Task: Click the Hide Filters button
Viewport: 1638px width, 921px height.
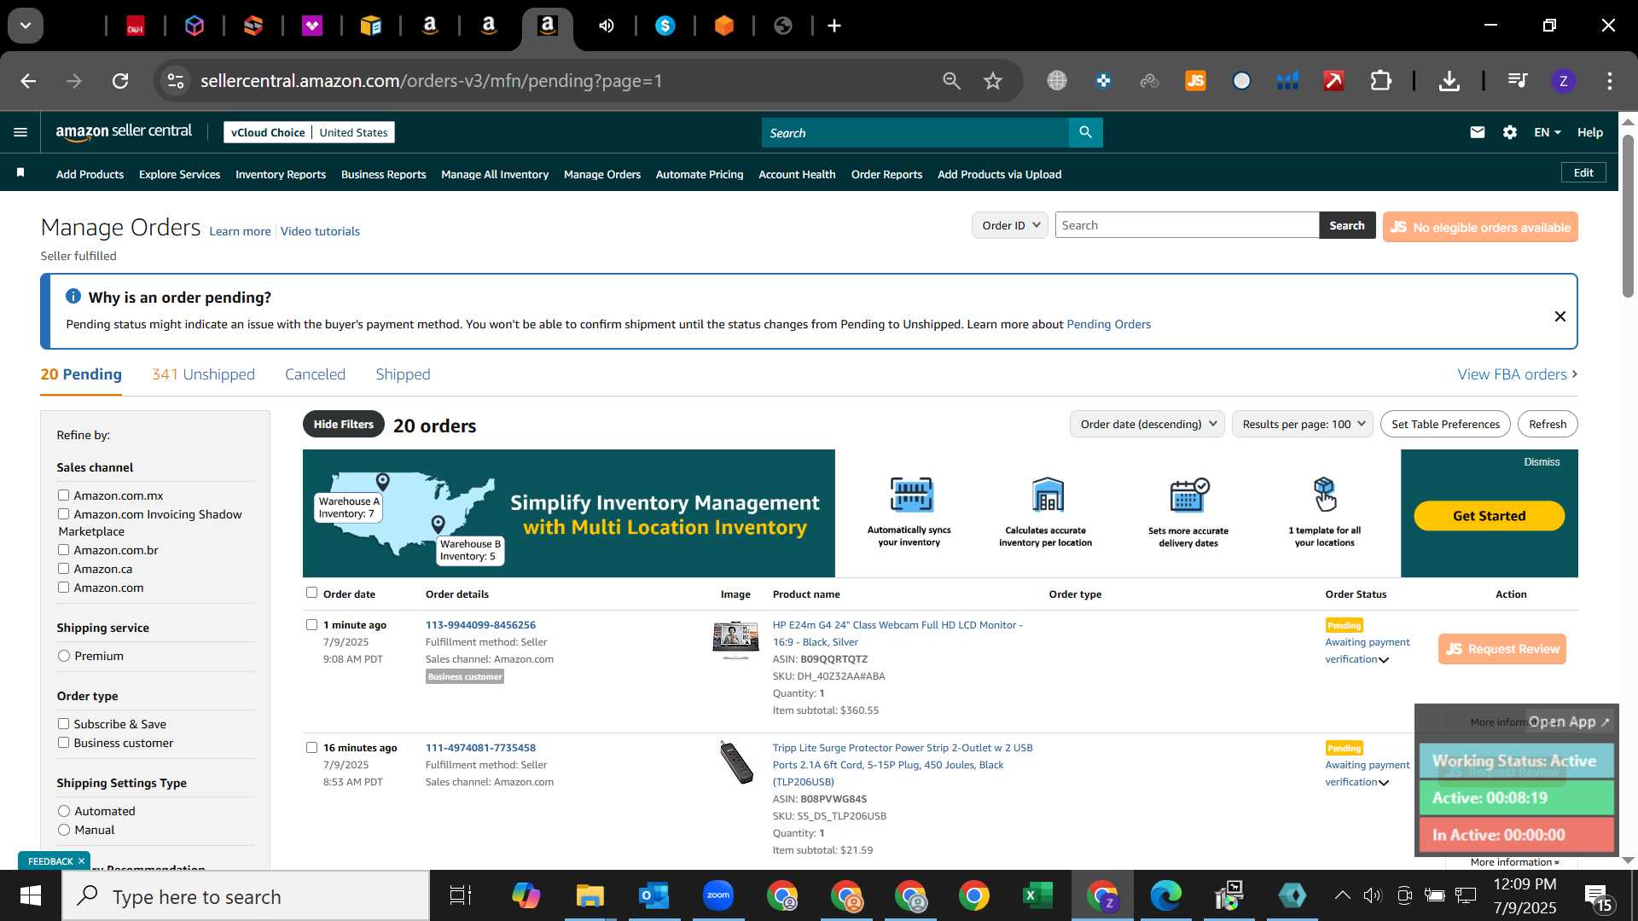Action: tap(343, 424)
